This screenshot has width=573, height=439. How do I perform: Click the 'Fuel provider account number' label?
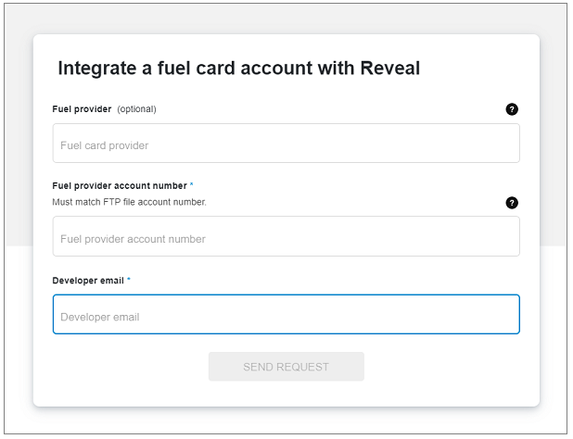[x=120, y=186]
